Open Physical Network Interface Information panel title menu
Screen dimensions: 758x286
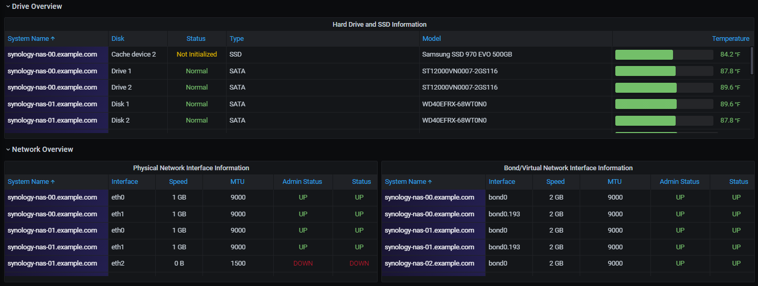(x=191, y=168)
